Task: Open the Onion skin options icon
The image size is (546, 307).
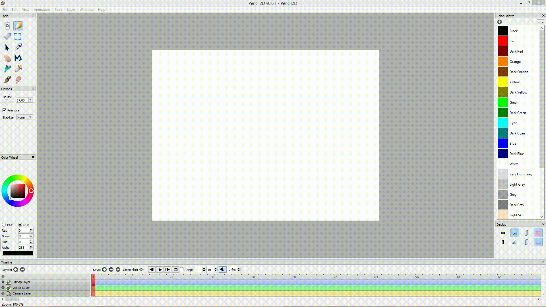Action: pos(142,269)
